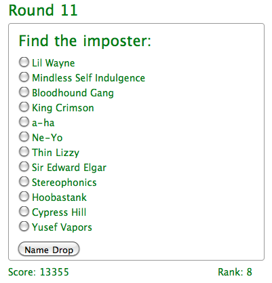Click the Rank 8 indicator
This screenshot has height=283, width=272.
click(235, 272)
